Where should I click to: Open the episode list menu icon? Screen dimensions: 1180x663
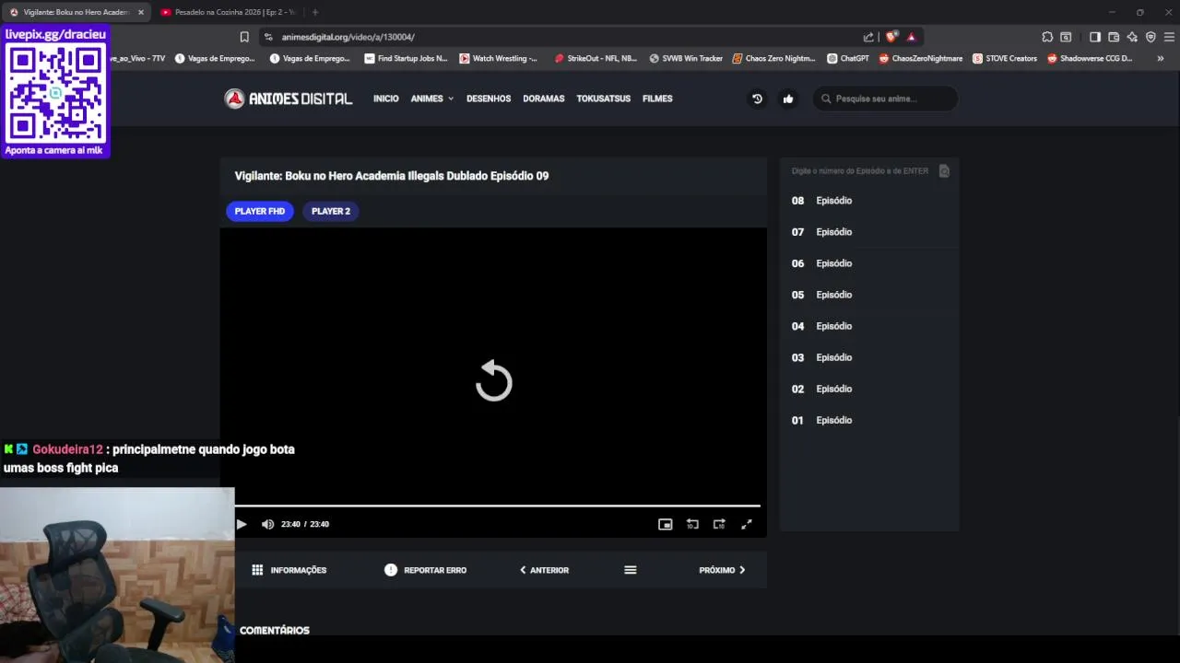click(x=631, y=570)
